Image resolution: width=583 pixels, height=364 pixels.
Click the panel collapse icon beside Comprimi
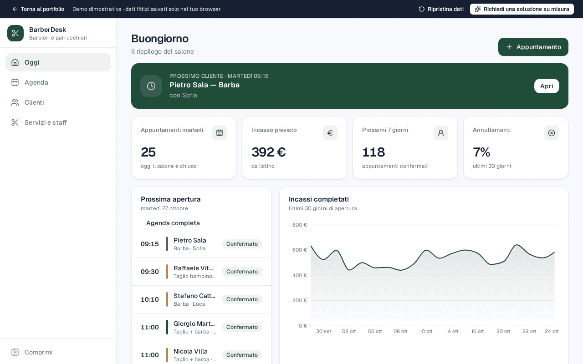coord(15,352)
